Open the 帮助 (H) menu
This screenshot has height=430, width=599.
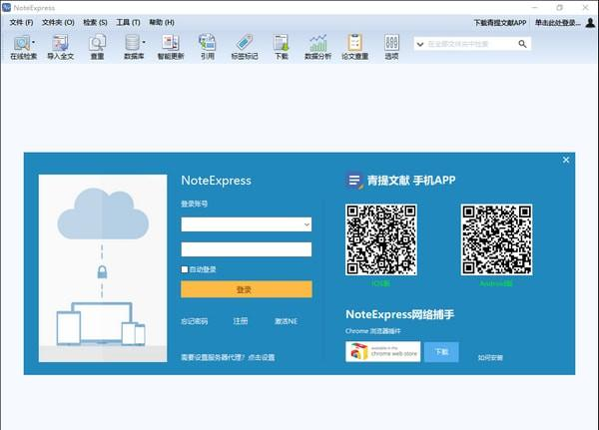tap(162, 23)
